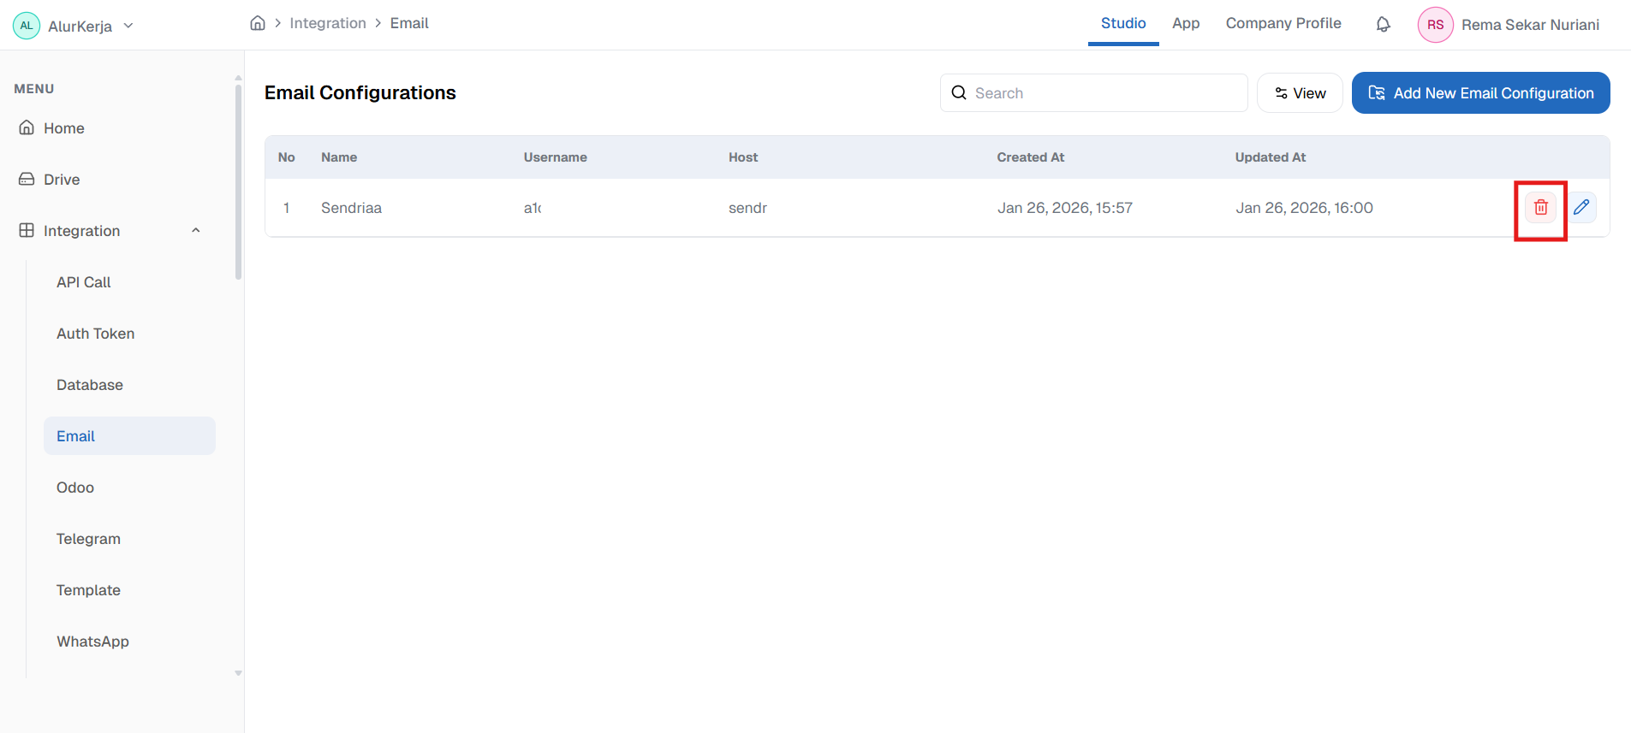Collapse the Integration menu chevron
1631x733 pixels.
click(x=195, y=231)
